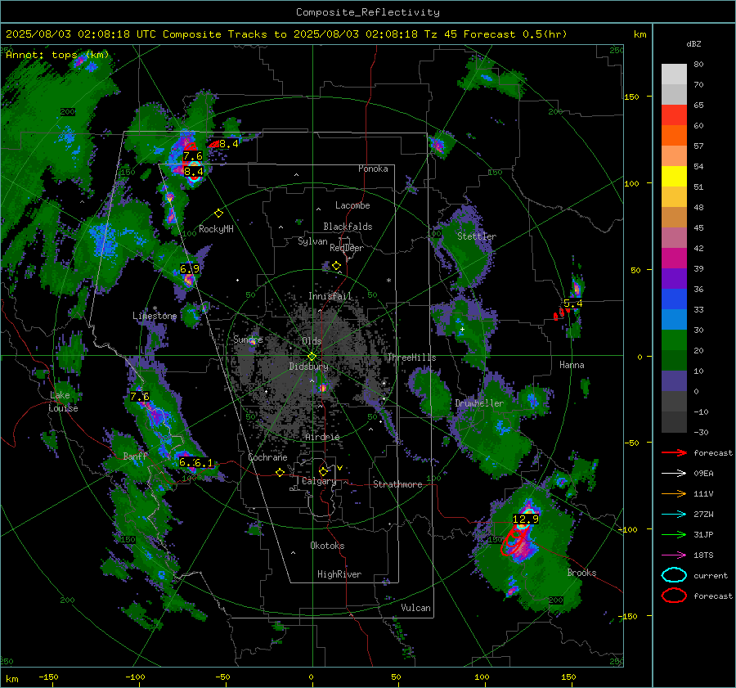Click the red forecast cone beside 8.4 label

[213, 144]
